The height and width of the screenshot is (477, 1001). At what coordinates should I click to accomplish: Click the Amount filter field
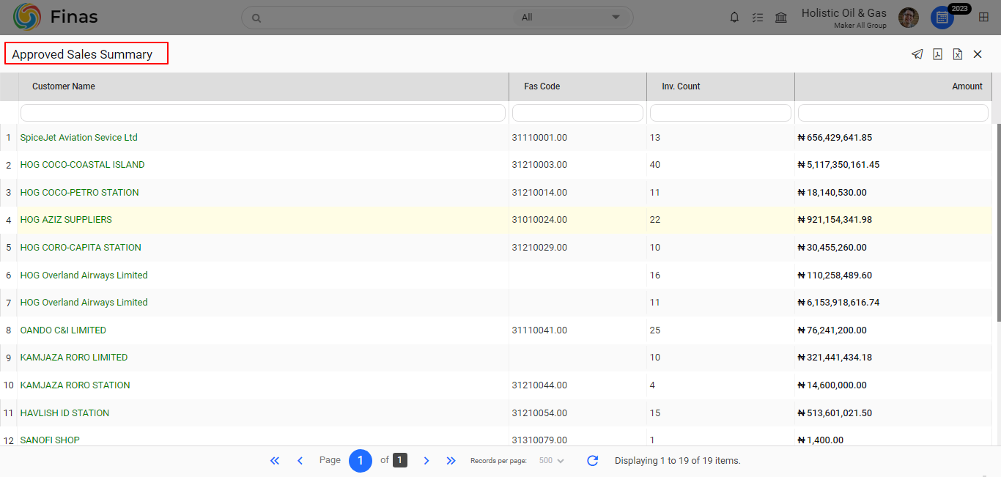pyautogui.click(x=893, y=113)
